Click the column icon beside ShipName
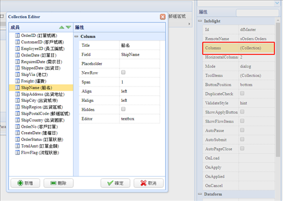 point(17,88)
